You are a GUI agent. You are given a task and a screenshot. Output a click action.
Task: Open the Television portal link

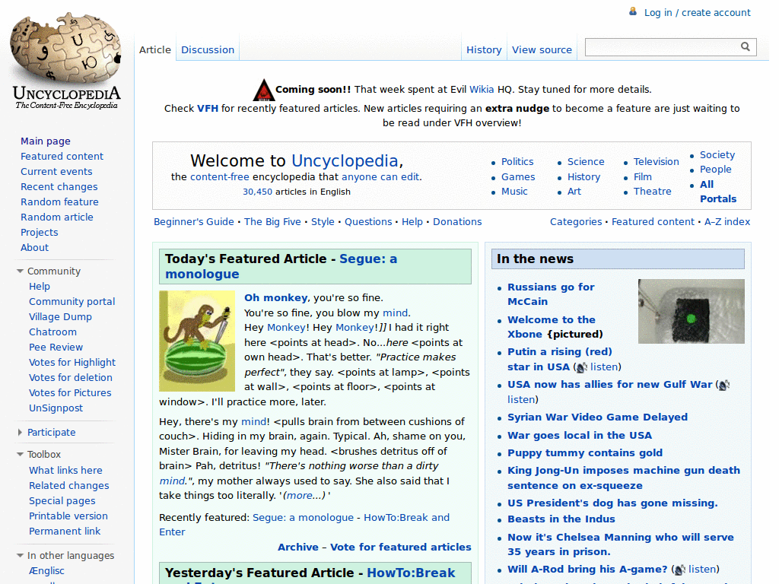point(657,162)
